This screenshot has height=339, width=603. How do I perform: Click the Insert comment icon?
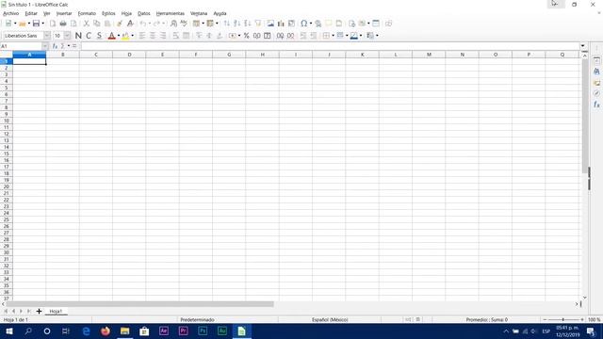pyautogui.click(x=329, y=24)
